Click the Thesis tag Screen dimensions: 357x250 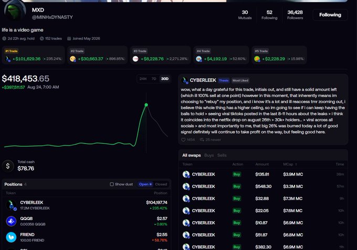pos(224,80)
